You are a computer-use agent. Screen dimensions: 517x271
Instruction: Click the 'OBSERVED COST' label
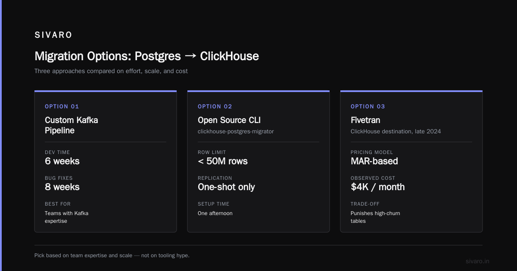(x=373, y=178)
